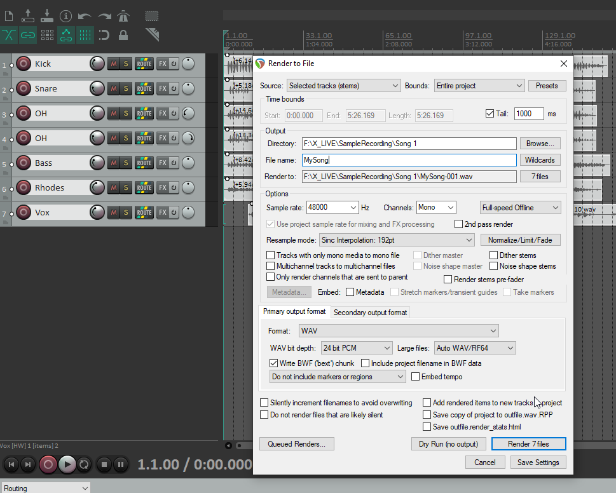The height and width of the screenshot is (493, 616).
Task: Open the Sample rate dropdown
Action: [x=332, y=207]
